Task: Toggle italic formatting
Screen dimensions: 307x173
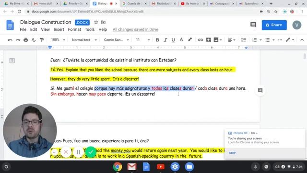Action: pos(165,40)
